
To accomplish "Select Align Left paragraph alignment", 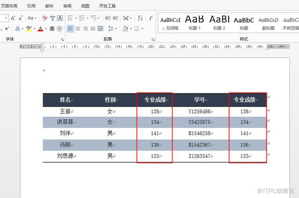I will 70,28.
